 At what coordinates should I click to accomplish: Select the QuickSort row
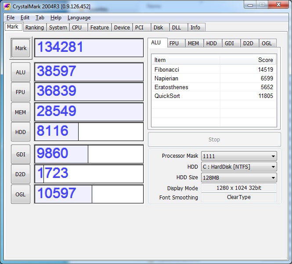[214, 96]
